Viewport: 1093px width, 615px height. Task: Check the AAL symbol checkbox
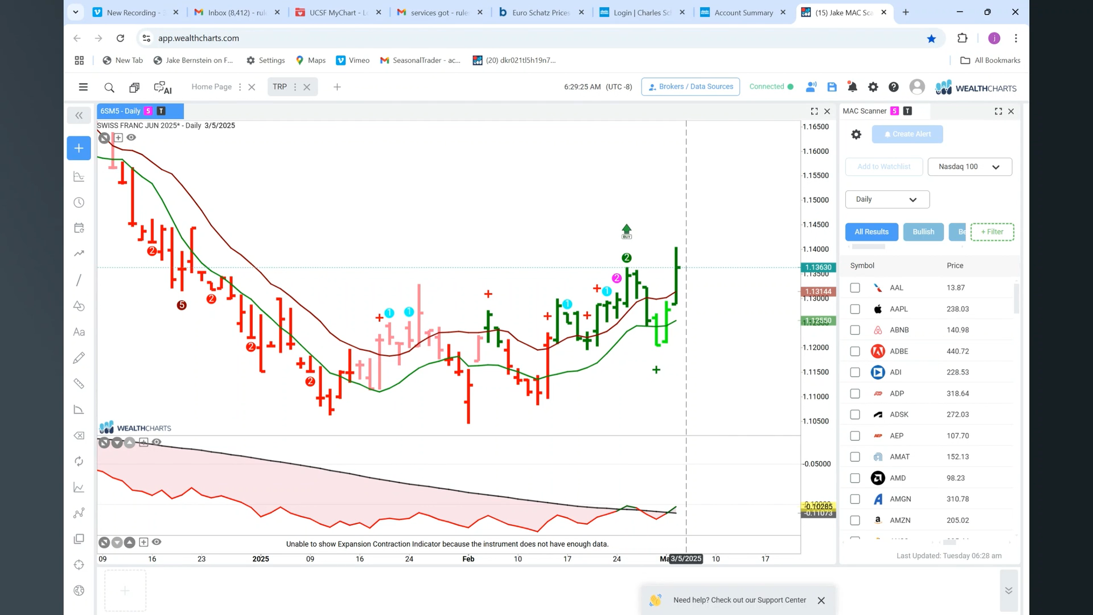tap(855, 288)
